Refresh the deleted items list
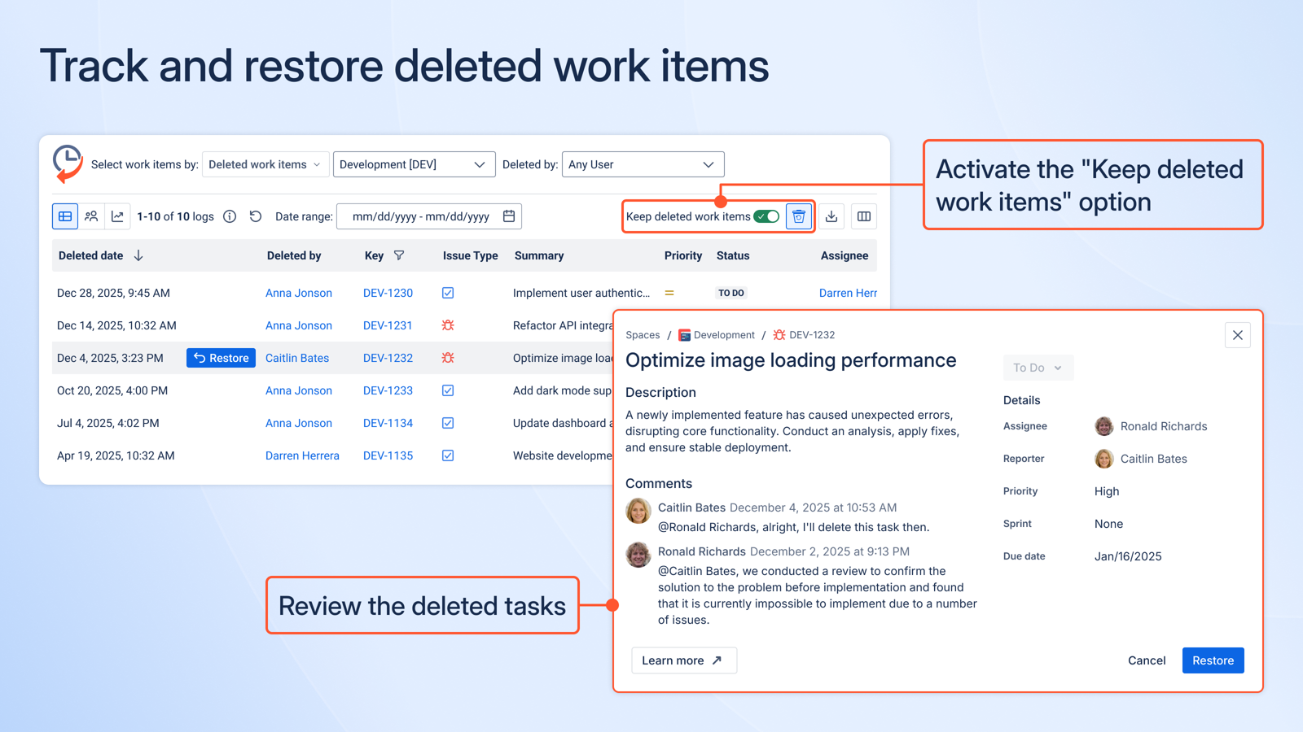Screen dimensions: 1303x732 (x=256, y=216)
